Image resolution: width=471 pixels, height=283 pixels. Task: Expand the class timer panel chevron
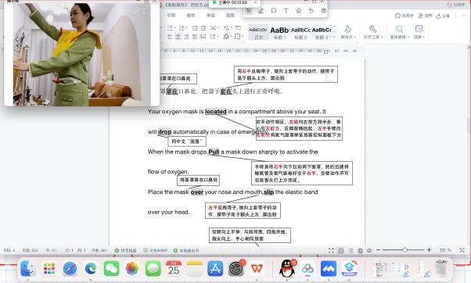[255, 2]
